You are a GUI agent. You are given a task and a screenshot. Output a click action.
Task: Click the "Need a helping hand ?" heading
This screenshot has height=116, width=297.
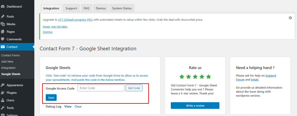[x=255, y=68]
